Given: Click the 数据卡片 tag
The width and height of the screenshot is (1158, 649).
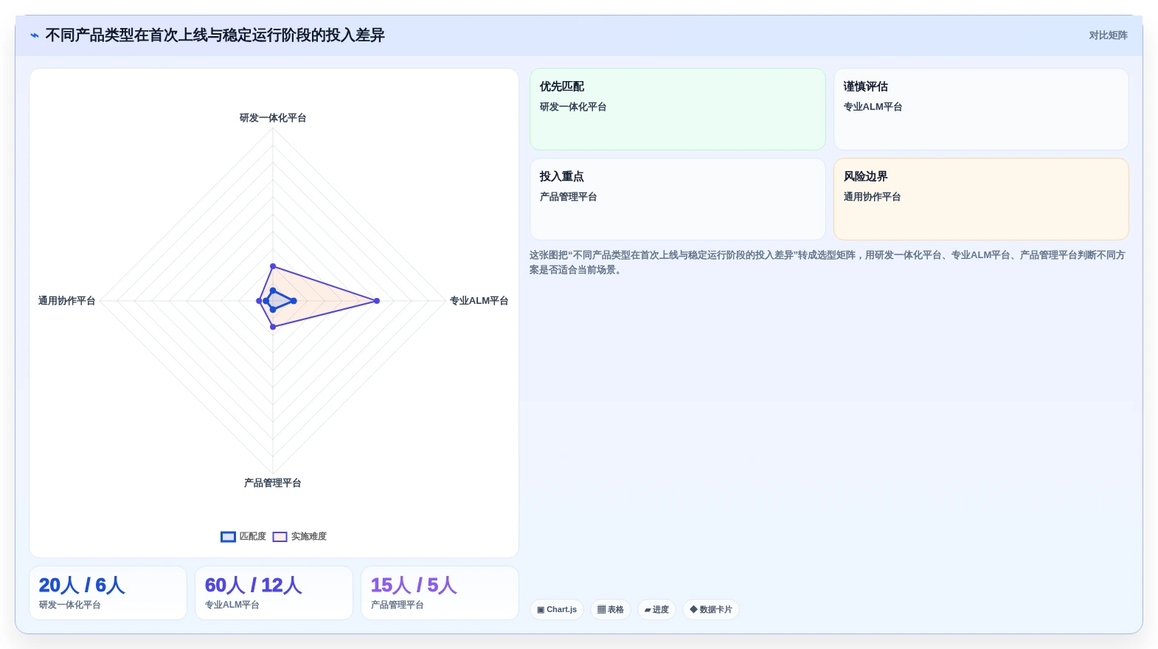Looking at the screenshot, I should (710, 610).
